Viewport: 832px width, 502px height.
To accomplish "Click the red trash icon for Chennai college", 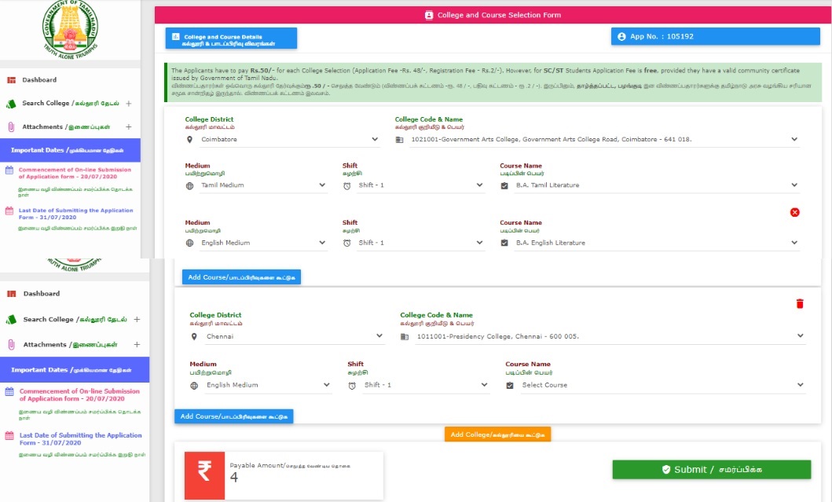I will (x=800, y=304).
